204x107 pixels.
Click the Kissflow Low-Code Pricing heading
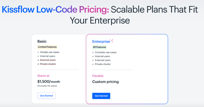click(55, 10)
